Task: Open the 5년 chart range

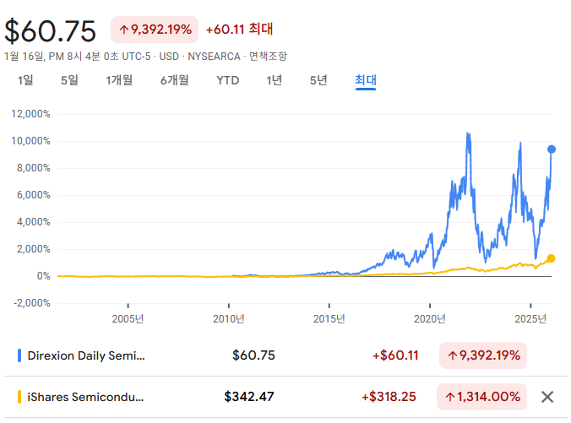Action: point(318,80)
